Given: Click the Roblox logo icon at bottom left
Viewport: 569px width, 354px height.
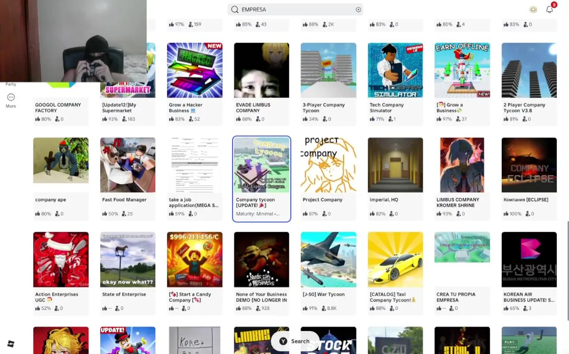Looking at the screenshot, I should 11,344.
